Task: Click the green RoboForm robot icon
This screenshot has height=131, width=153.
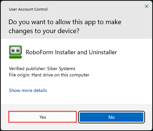Action: click(x=15, y=52)
